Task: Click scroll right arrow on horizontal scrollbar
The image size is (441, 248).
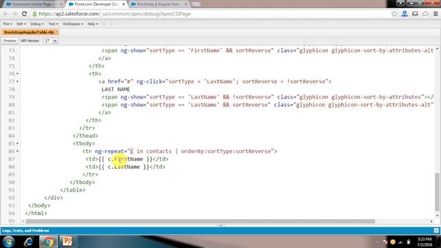Action: point(431,221)
